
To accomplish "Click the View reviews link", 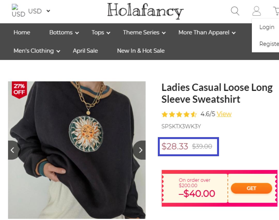I will [224, 114].
